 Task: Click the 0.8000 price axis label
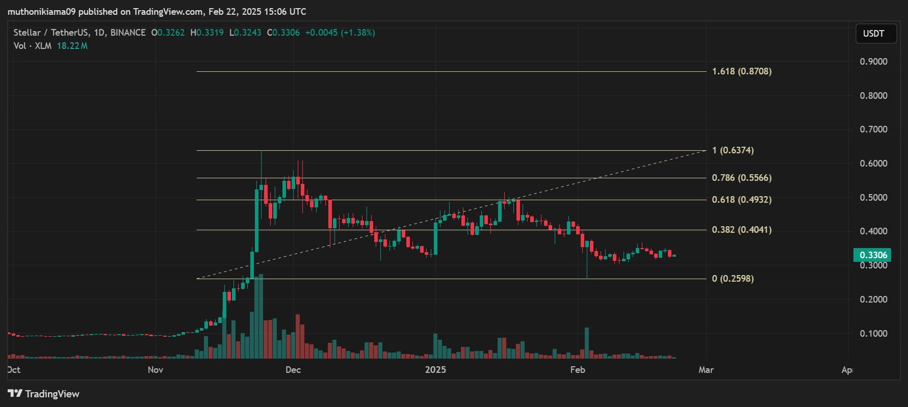(873, 96)
